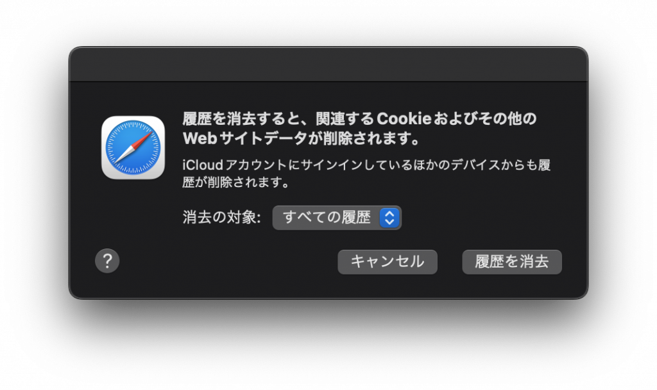
Task: Click the empty title bar of the dialog
Action: click(328, 65)
